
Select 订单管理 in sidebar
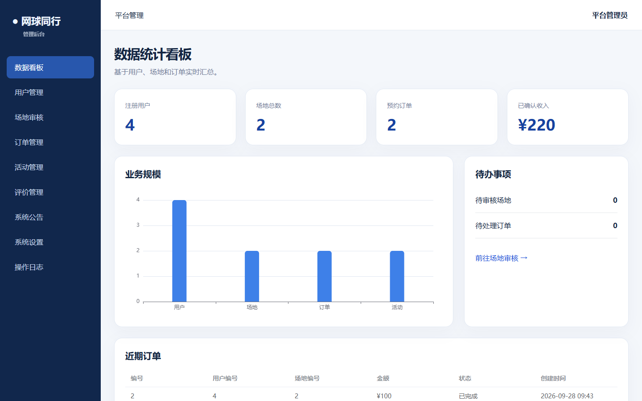tap(50, 142)
